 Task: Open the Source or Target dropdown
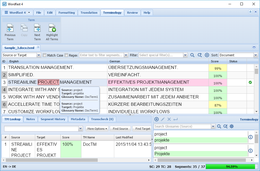[39, 55]
